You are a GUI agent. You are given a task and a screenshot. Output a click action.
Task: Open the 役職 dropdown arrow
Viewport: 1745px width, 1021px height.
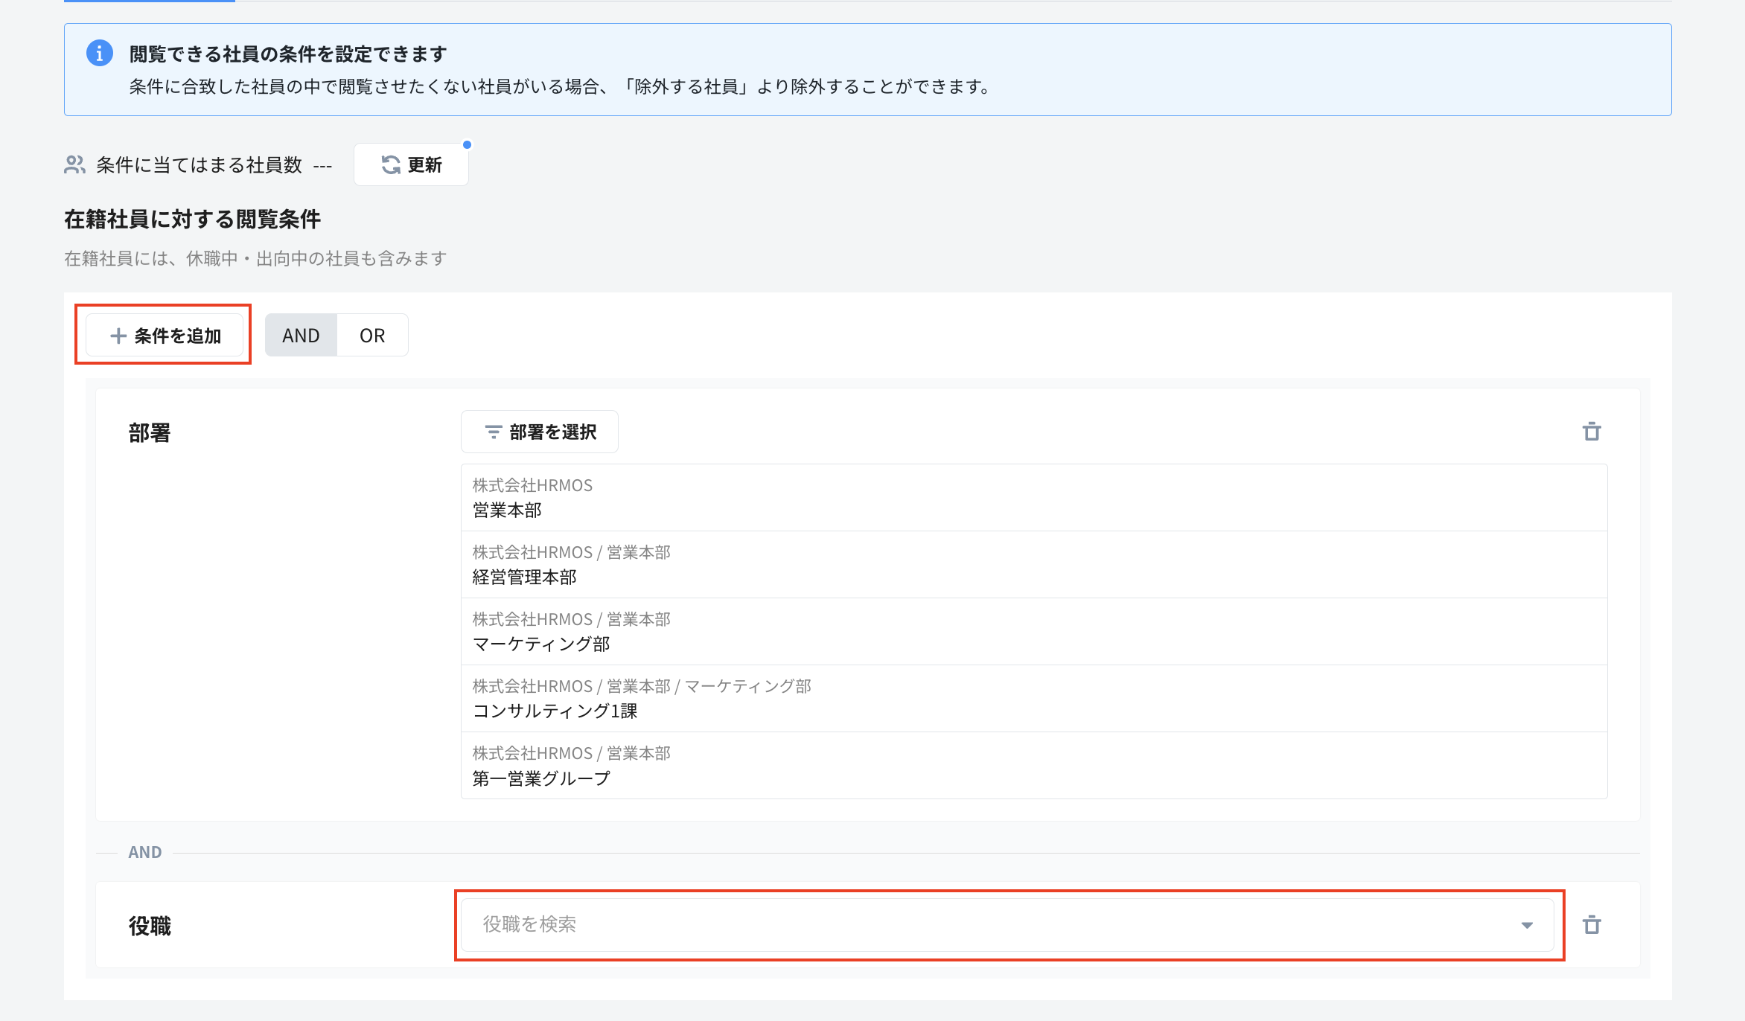1527,925
